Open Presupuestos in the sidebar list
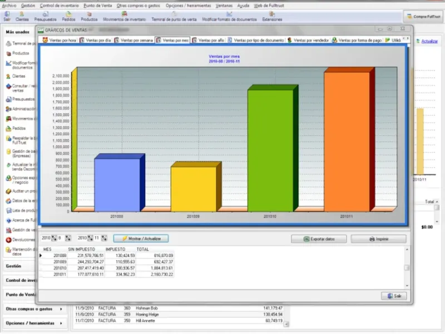The width and height of the screenshot is (445, 334). tap(20, 99)
